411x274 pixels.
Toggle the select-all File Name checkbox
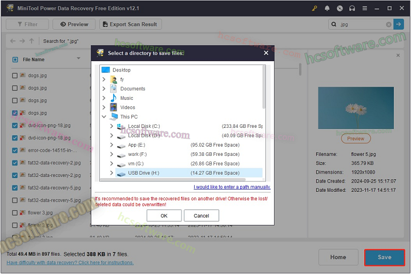coord(15,59)
